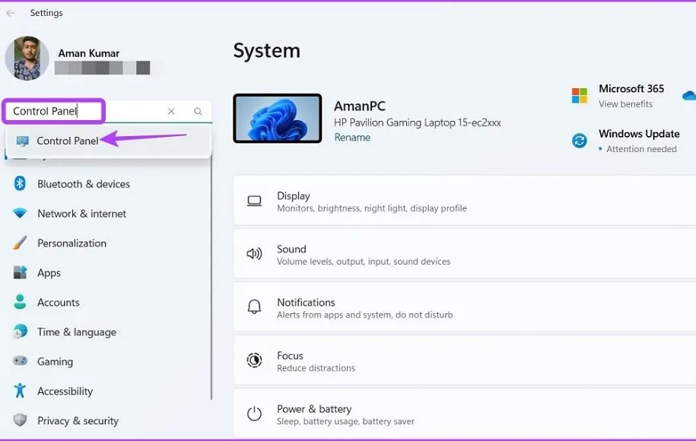Open Sound settings row
This screenshot has width=696, height=441.
(x=464, y=255)
